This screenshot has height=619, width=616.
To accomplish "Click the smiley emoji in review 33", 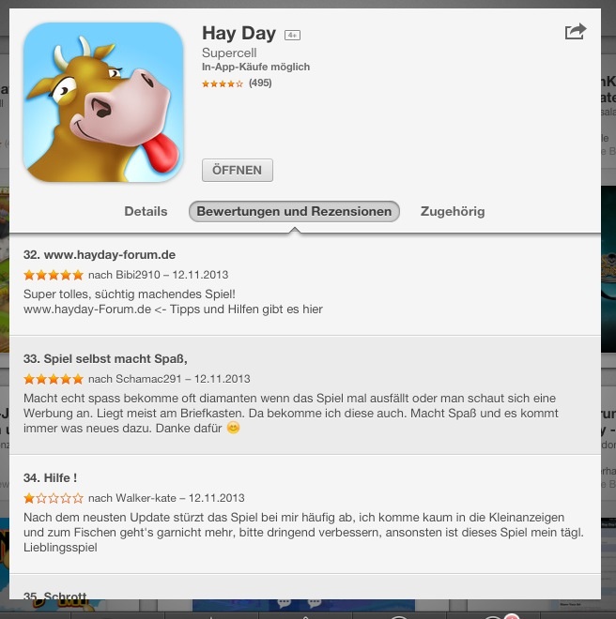I will tap(233, 428).
